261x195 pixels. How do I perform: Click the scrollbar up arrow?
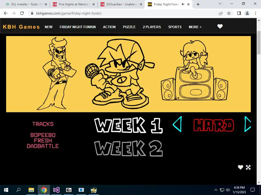pyautogui.click(x=259, y=20)
